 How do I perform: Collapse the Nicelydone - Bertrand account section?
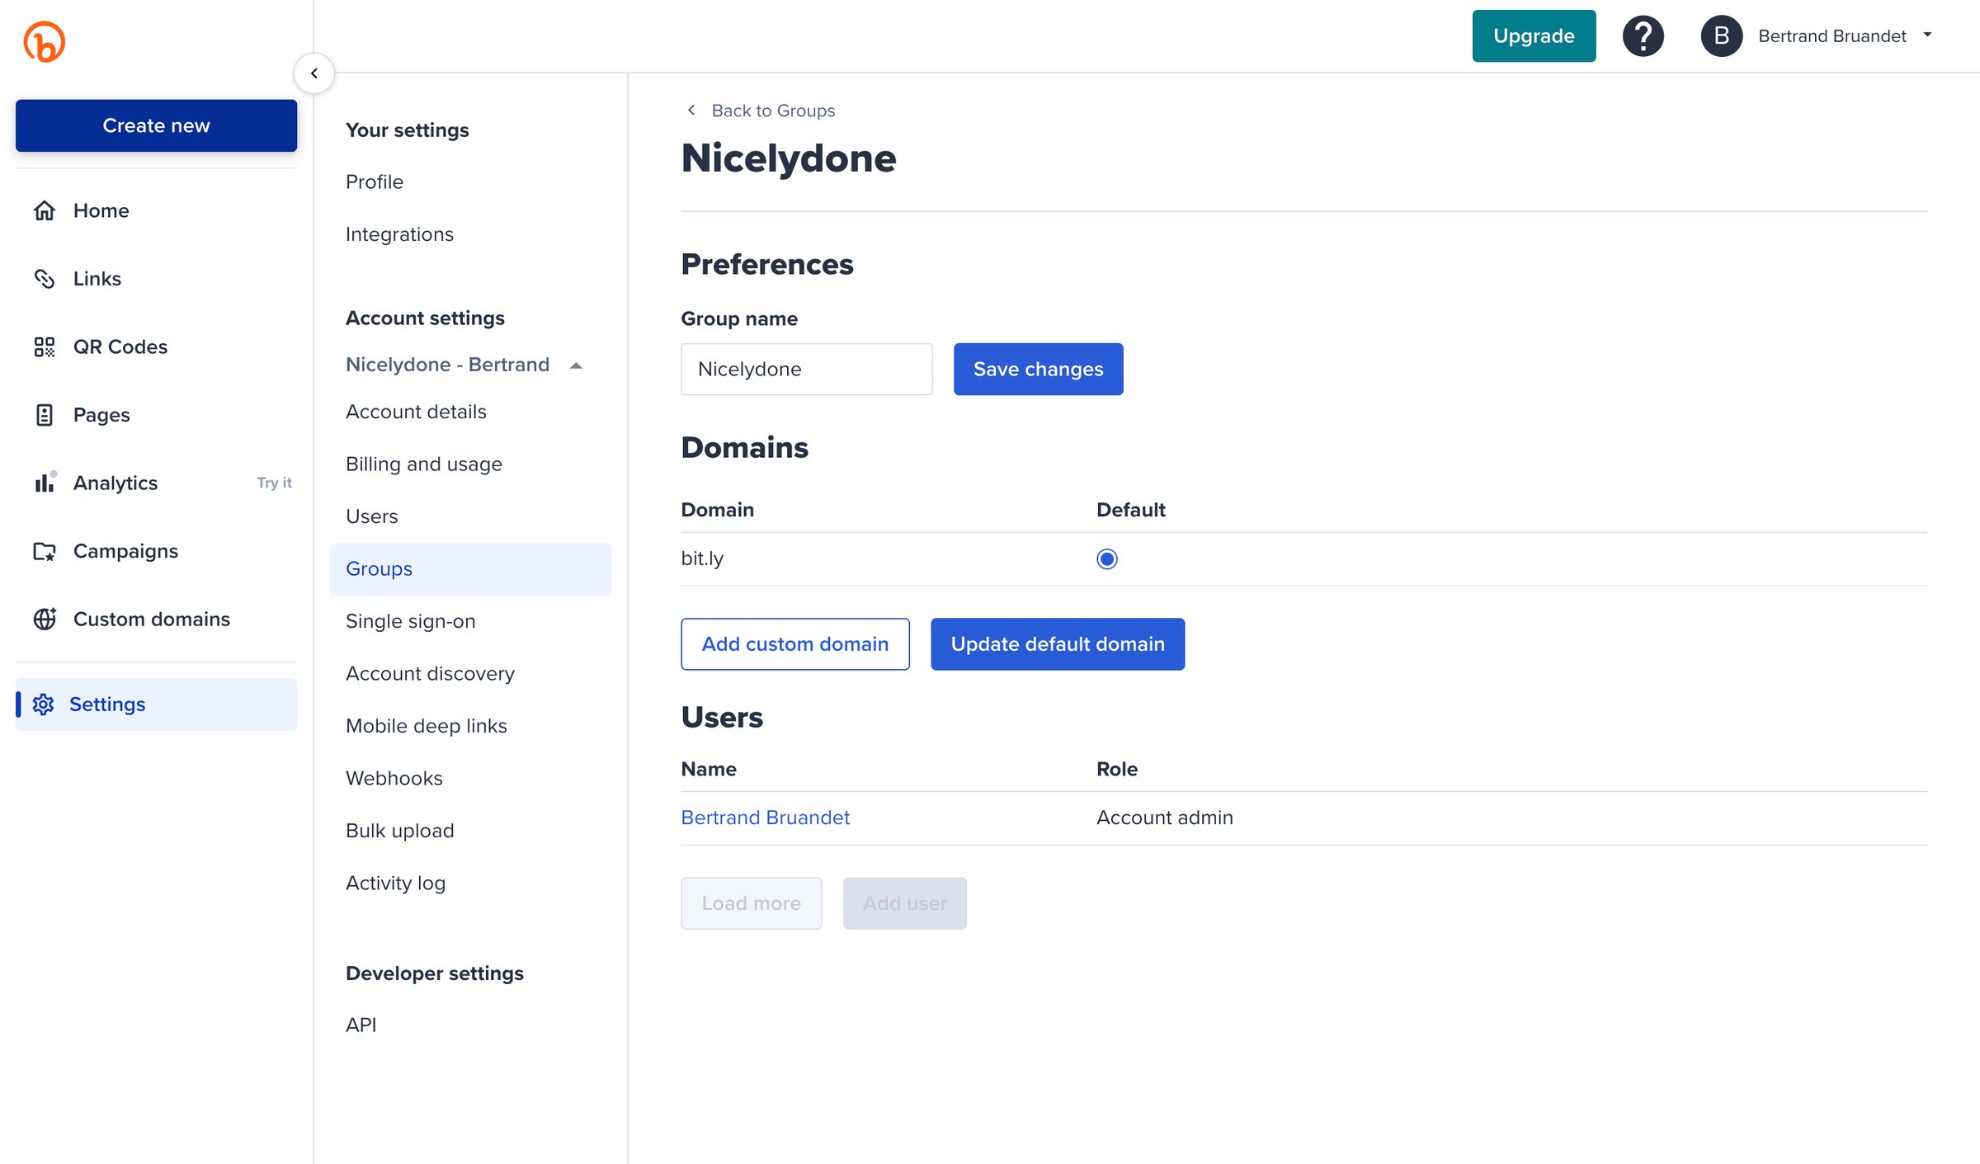[x=577, y=365]
